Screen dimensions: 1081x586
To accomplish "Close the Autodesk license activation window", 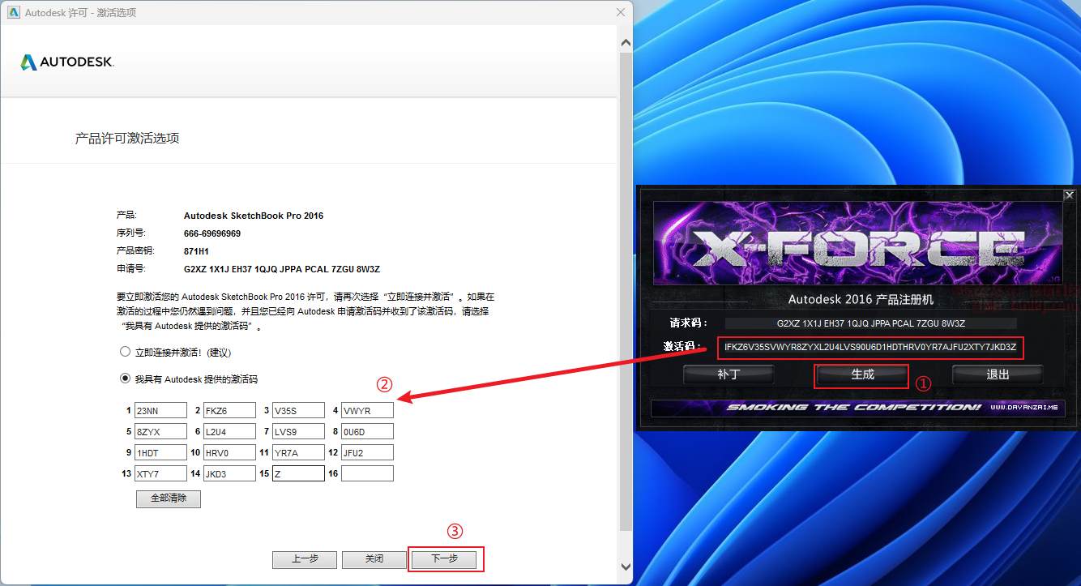I will click(621, 12).
